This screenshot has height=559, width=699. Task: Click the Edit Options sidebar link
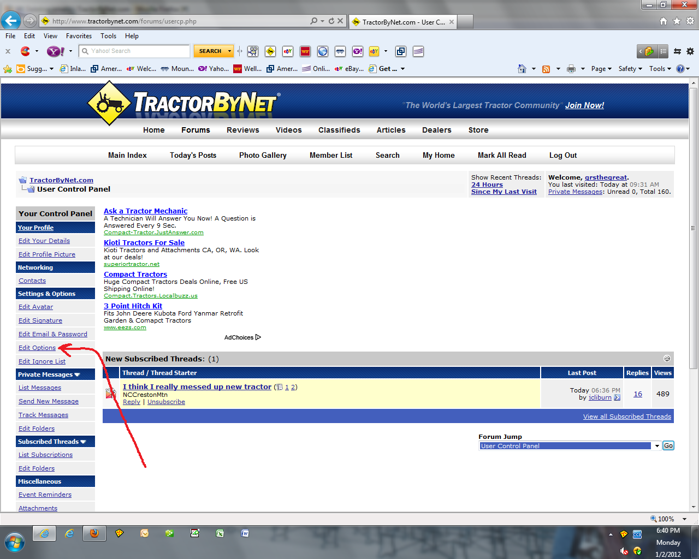tap(37, 348)
